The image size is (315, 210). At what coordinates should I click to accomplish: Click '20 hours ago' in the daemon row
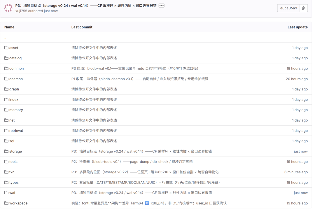[x=297, y=79]
